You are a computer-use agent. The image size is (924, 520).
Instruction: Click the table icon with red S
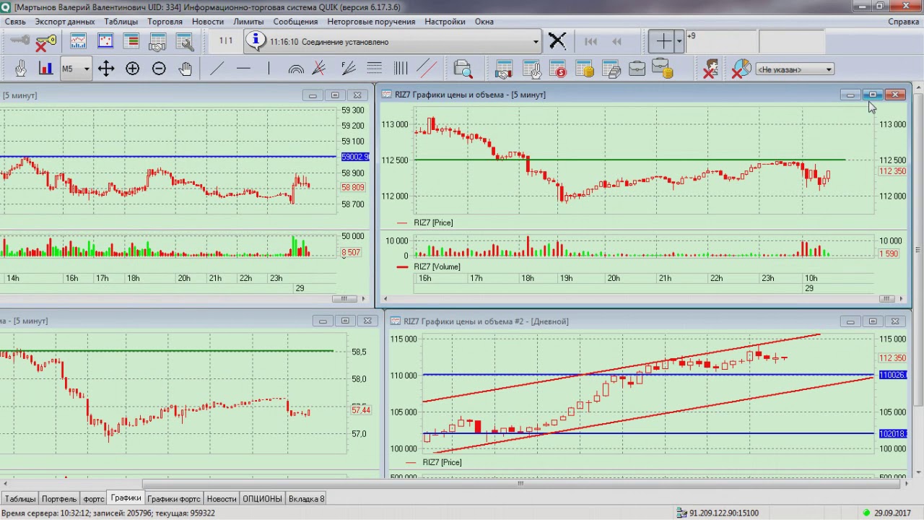coord(557,69)
